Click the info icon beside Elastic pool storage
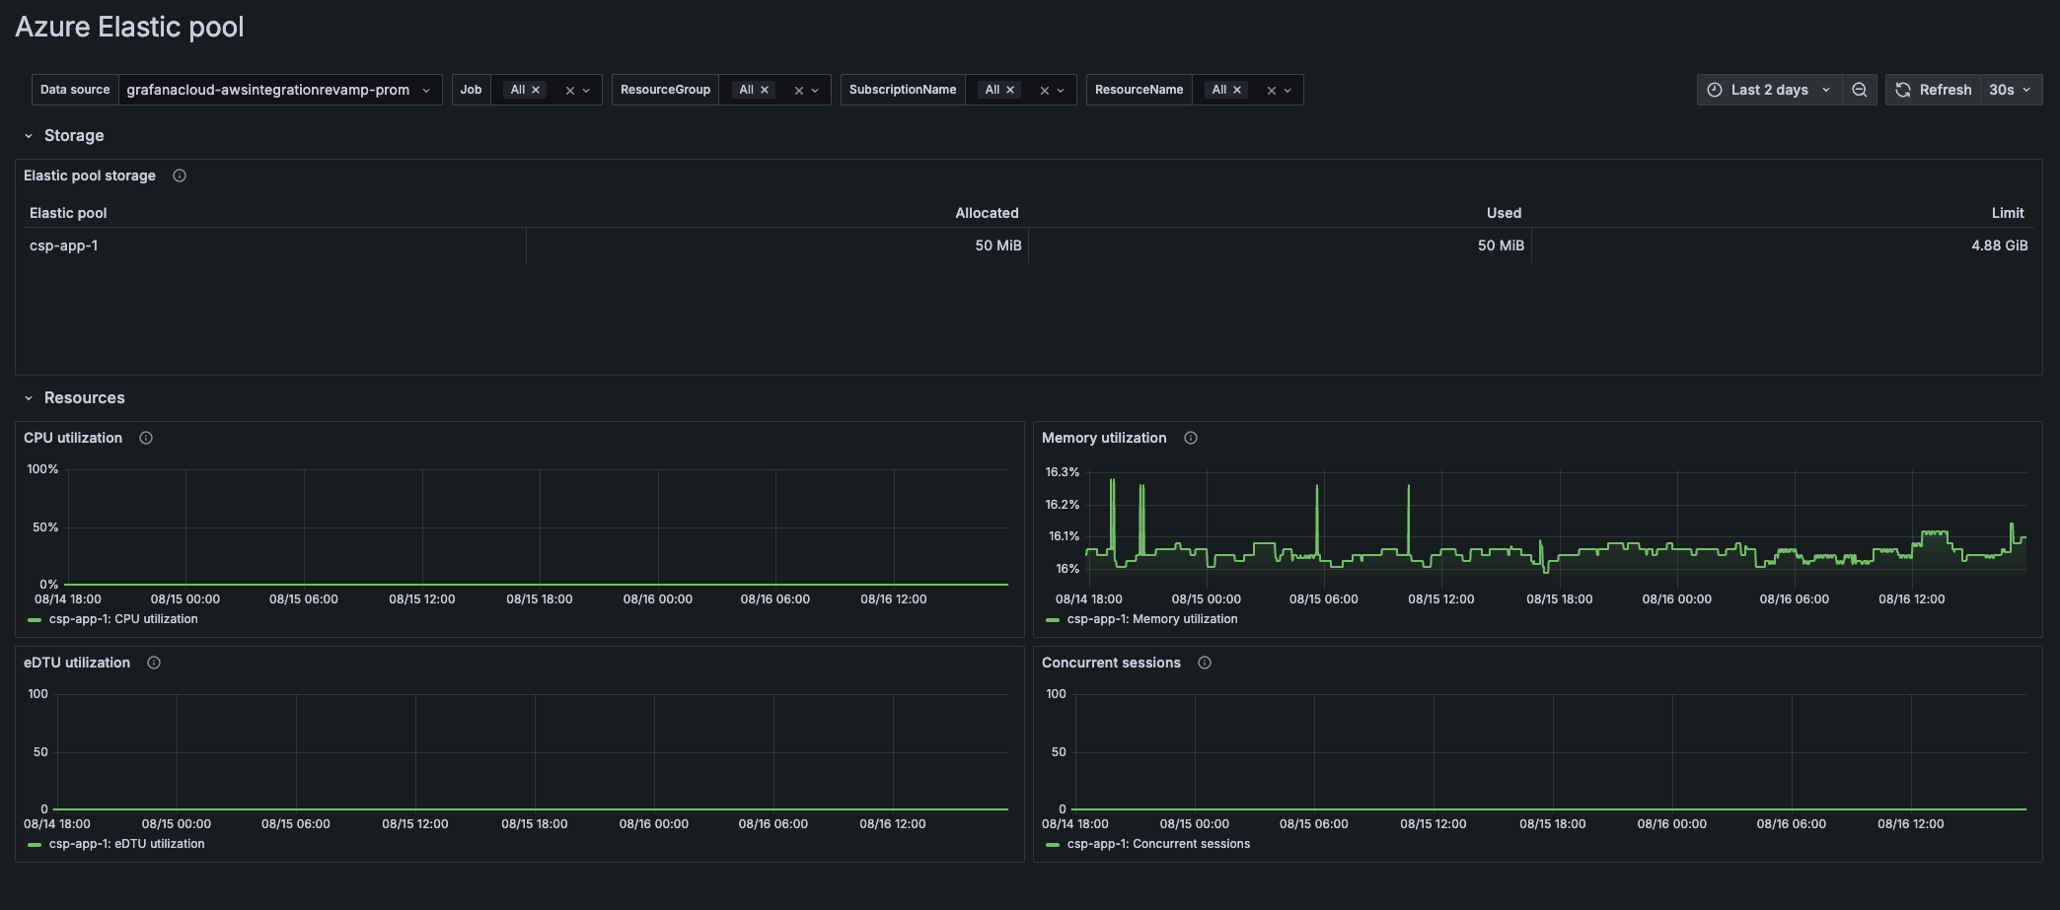The width and height of the screenshot is (2060, 910). (x=180, y=175)
